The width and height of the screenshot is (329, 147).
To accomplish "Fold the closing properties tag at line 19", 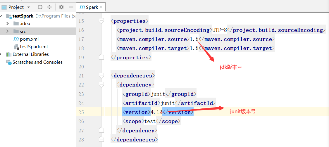I will point(101,57).
